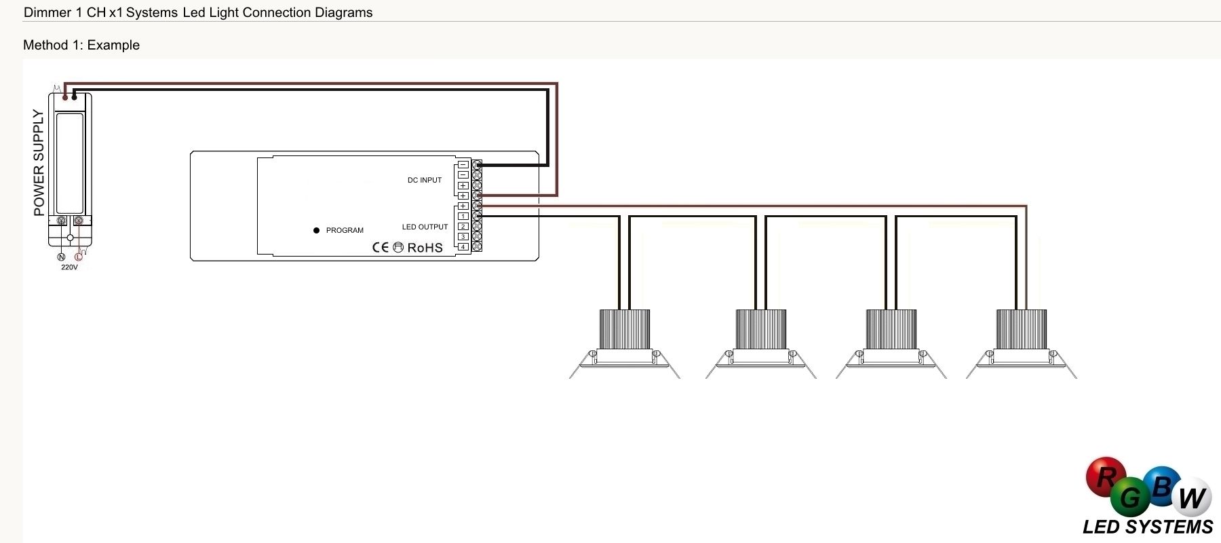Click the L live terminal symbol
Viewport: 1221px width, 543px height.
tap(79, 257)
